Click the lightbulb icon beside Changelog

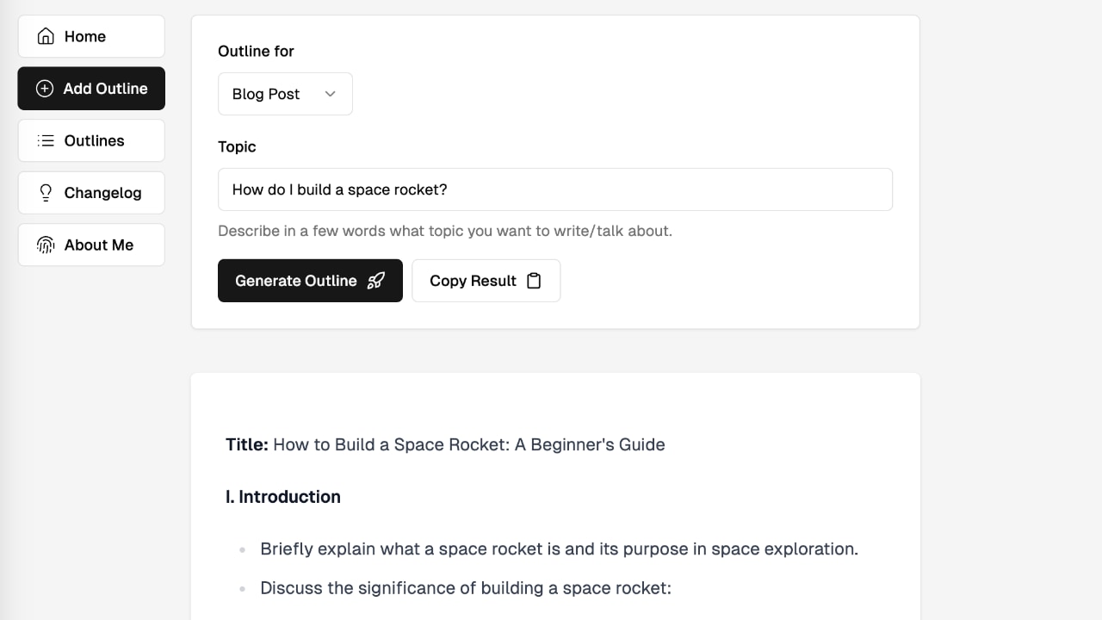coord(46,193)
